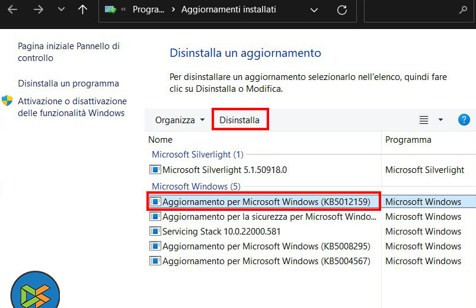The width and height of the screenshot is (476, 308).
Task: Open the address bar history dropdown
Action: [314, 10]
